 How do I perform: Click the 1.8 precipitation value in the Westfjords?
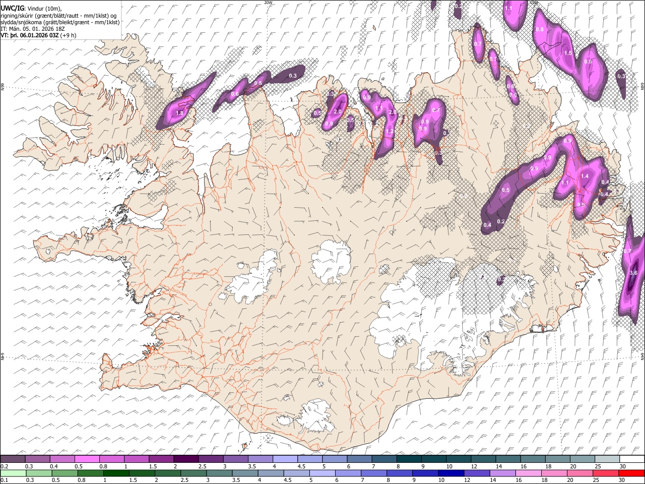pos(180,113)
